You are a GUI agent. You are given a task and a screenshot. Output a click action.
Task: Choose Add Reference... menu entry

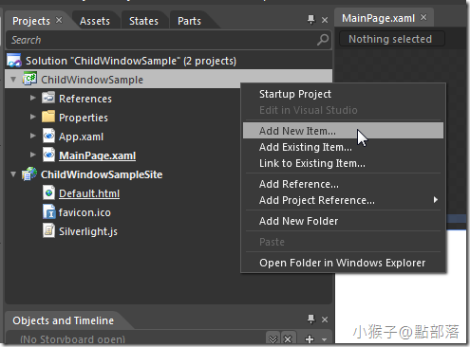point(343,184)
